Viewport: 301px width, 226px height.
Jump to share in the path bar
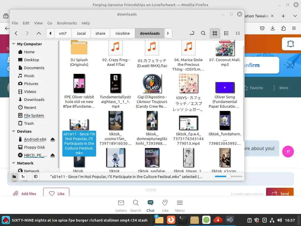(101, 33)
